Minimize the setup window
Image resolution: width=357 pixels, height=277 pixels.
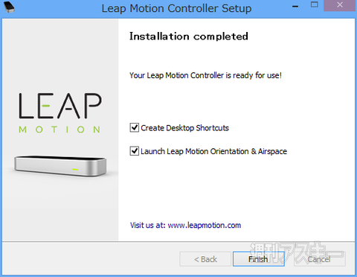pyautogui.click(x=295, y=7)
